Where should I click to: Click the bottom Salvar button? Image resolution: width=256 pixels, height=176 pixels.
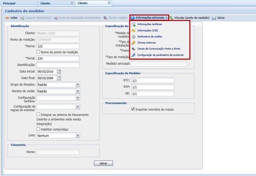click(x=103, y=163)
